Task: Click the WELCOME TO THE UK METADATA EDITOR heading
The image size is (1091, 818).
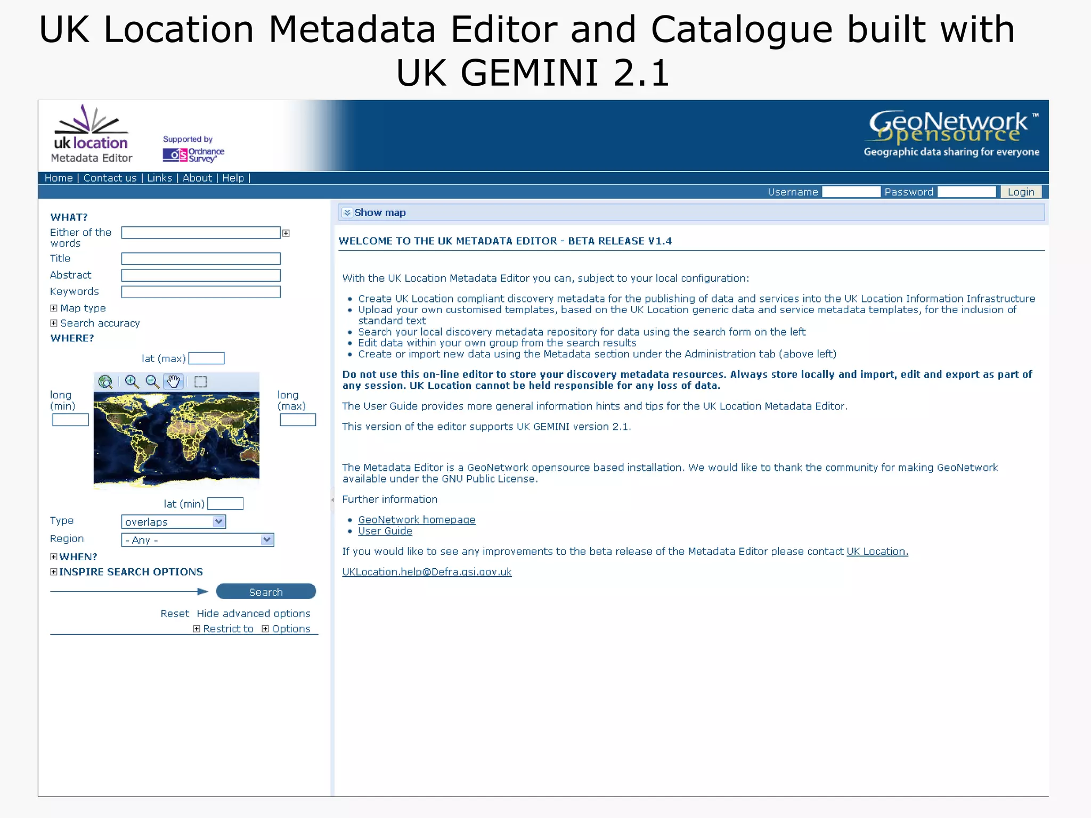Action: 505,241
